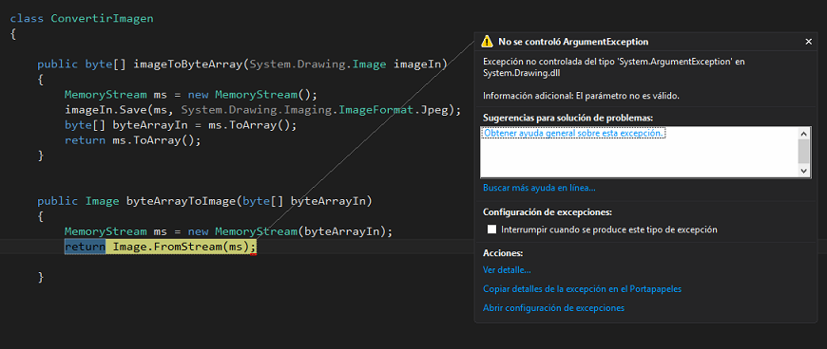Click the 'No se controló ArgumentException' title
827x349 pixels.
coord(573,42)
